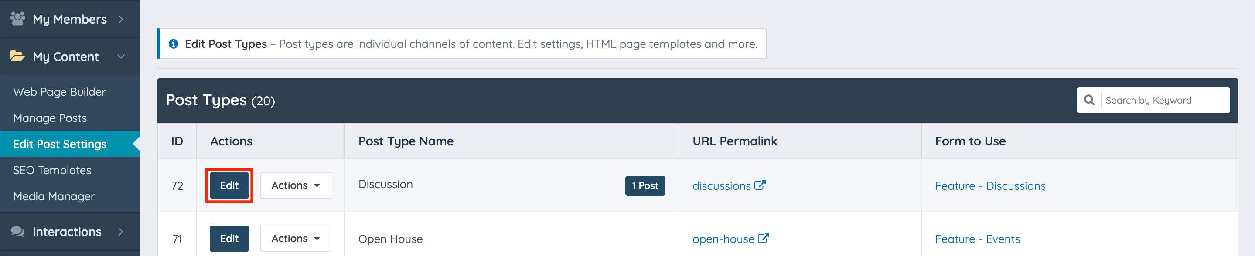Expand the Interactions menu chevron
The image size is (1255, 256).
point(121,232)
